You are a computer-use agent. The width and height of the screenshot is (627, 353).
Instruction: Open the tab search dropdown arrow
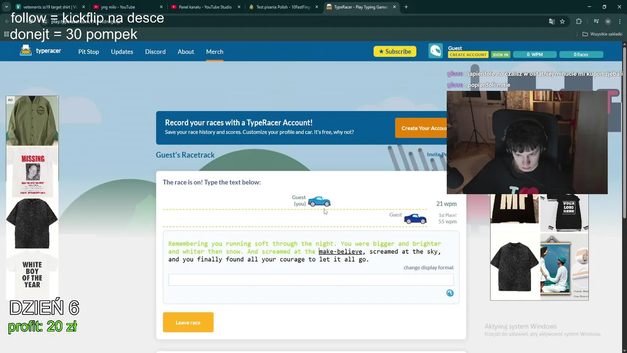(6, 7)
